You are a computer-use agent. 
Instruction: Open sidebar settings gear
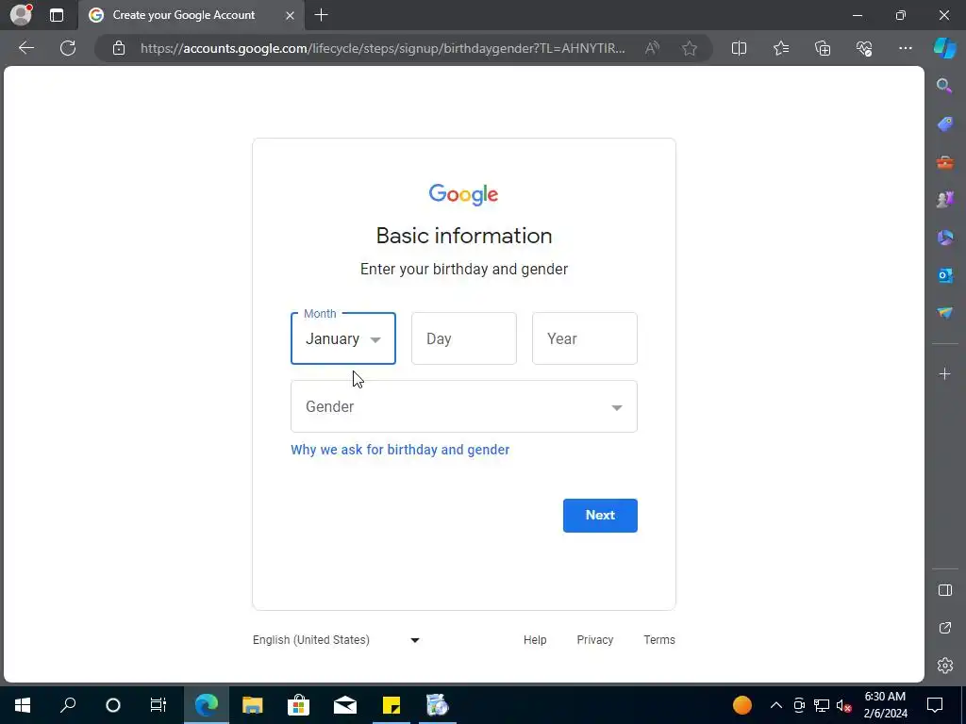tap(944, 666)
